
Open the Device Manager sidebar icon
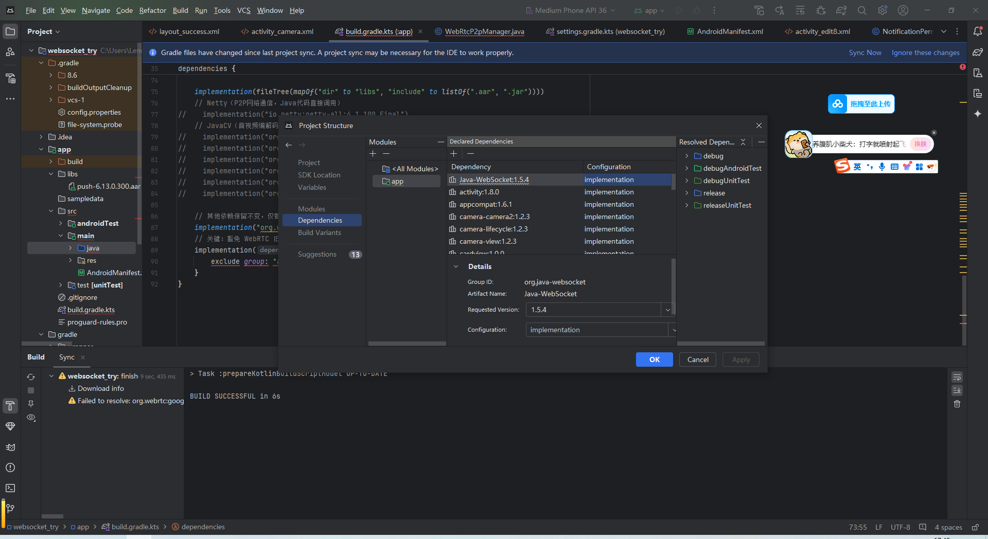pyautogui.click(x=978, y=73)
